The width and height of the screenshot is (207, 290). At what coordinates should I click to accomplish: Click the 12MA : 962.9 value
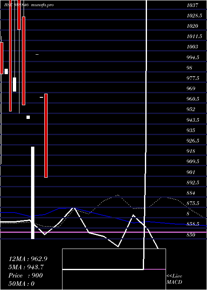pos(28,259)
